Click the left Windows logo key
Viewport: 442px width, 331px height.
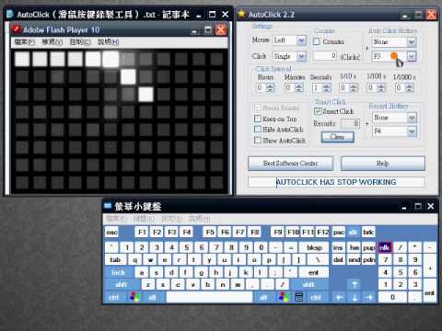pyautogui.click(x=135, y=297)
